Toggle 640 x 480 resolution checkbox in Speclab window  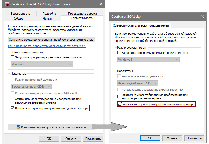[x=12, y=93]
